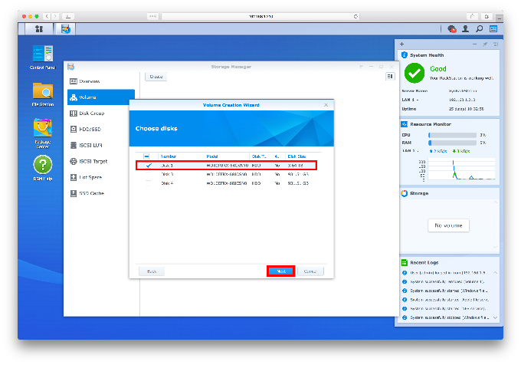Open the user account options icon
The width and height of the screenshot is (521, 365).
pyautogui.click(x=465, y=29)
